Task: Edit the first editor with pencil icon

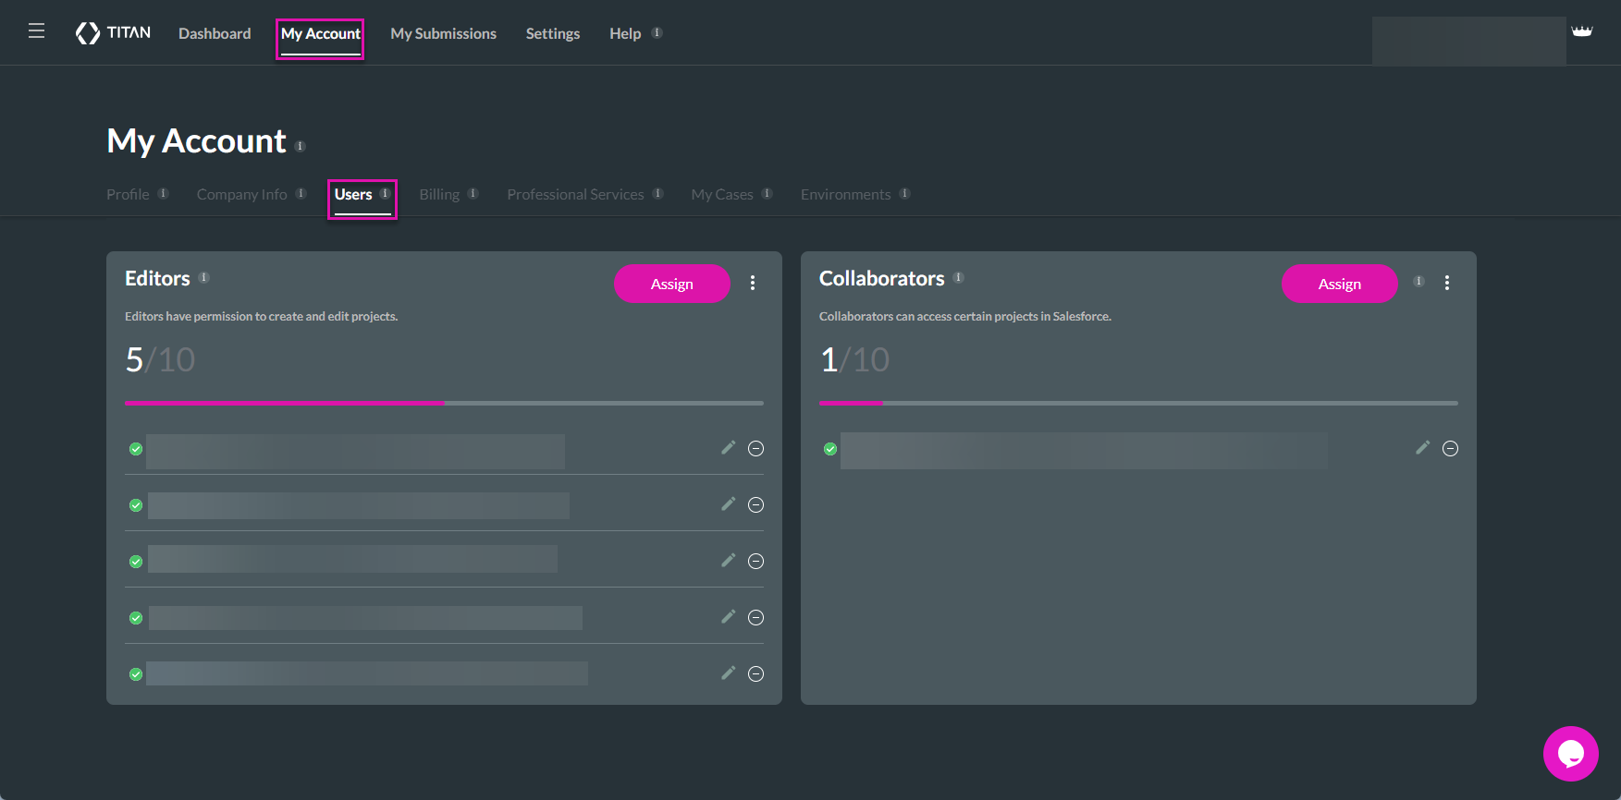Action: pos(729,448)
